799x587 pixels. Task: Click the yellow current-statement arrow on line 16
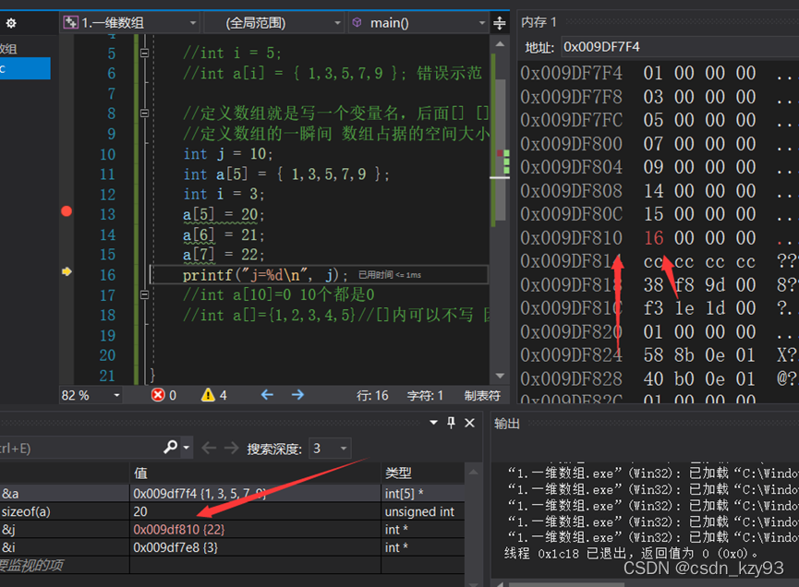(67, 272)
